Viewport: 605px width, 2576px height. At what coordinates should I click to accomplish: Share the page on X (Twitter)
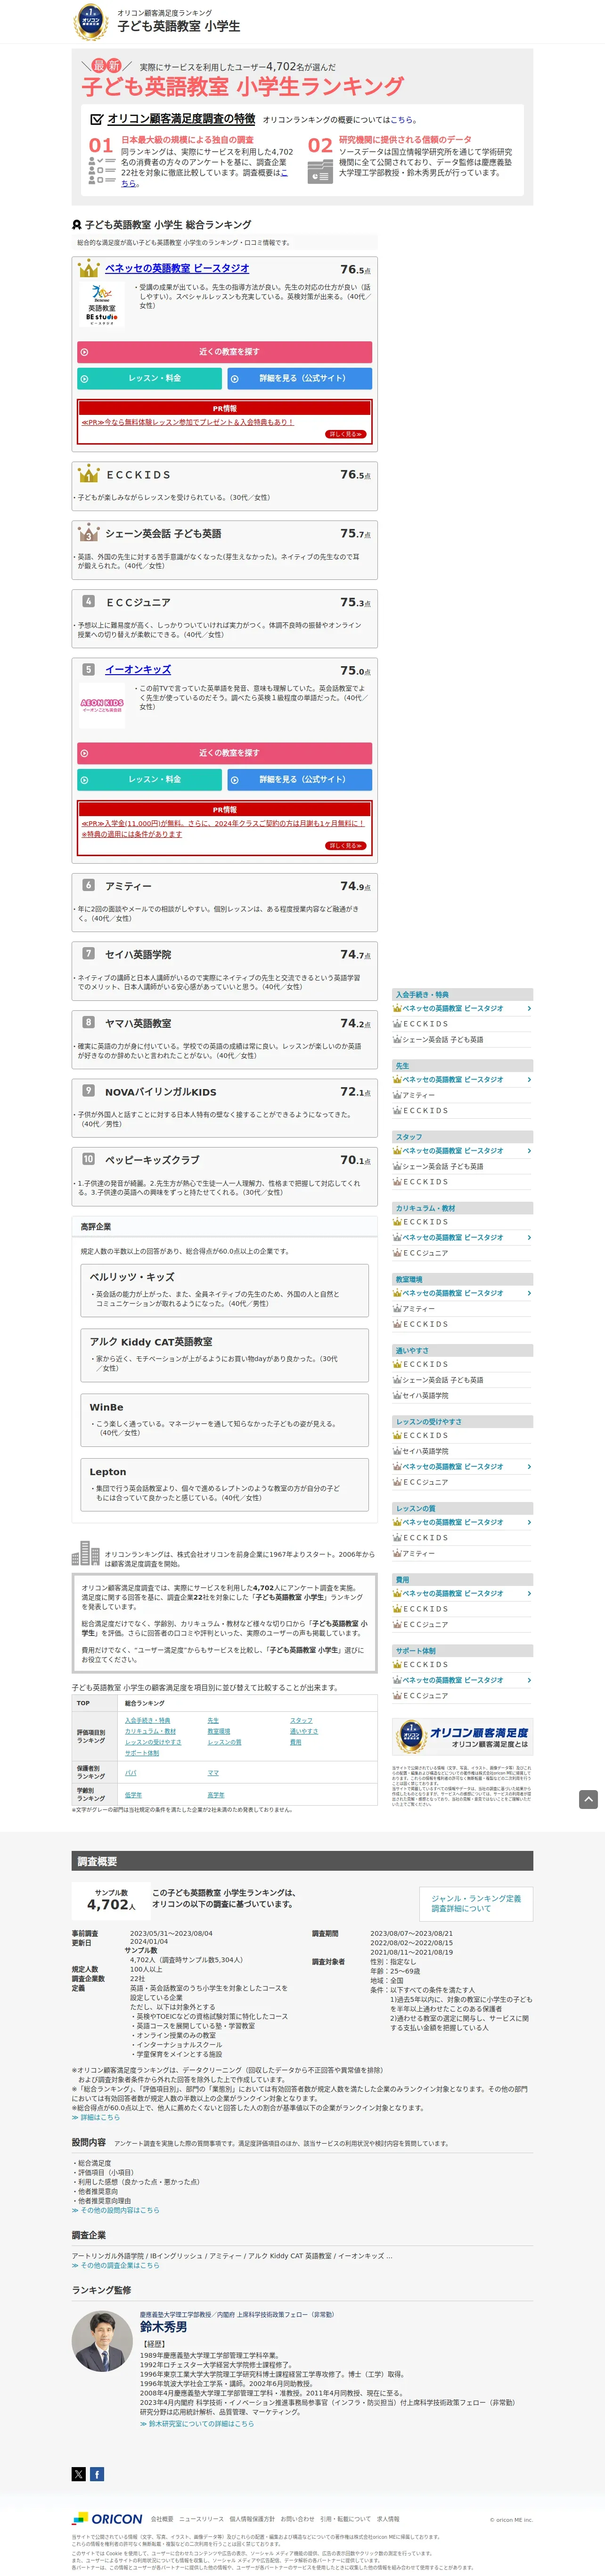click(79, 2473)
